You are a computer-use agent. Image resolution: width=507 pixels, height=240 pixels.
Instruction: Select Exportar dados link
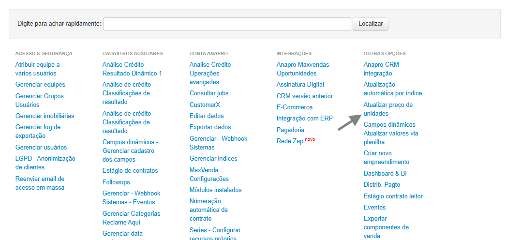(210, 127)
